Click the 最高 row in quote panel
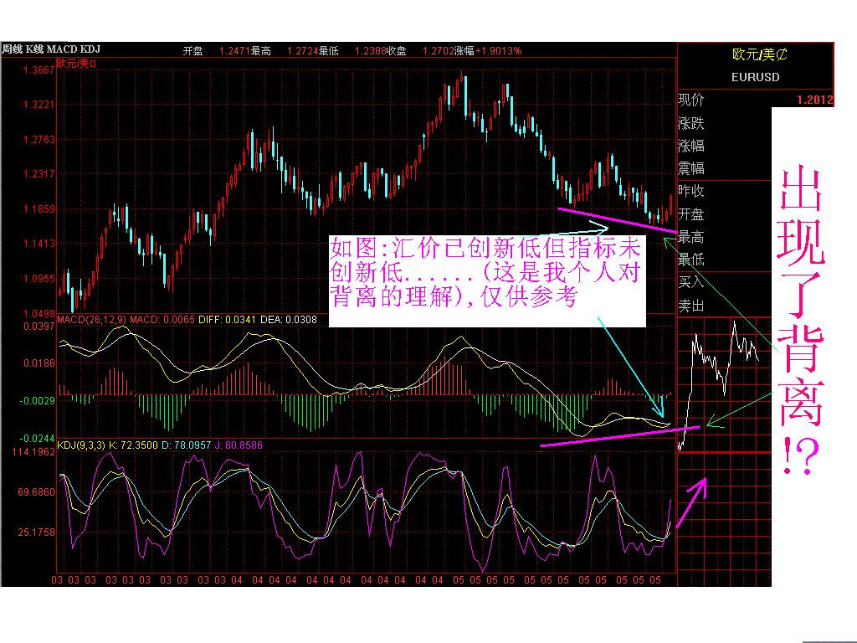The width and height of the screenshot is (857, 643). 690,237
